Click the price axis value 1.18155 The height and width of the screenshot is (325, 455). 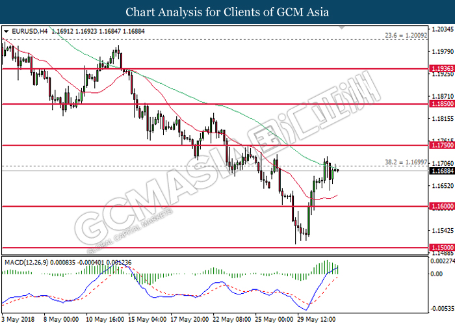coord(443,118)
